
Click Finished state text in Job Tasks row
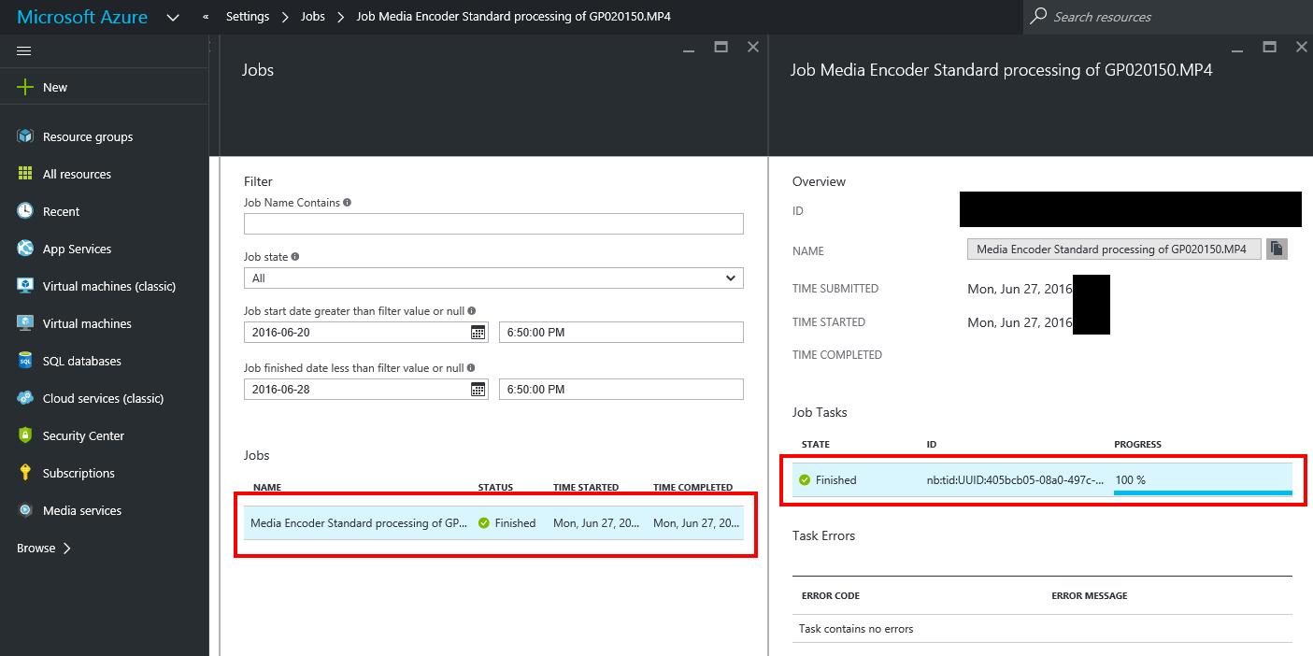click(835, 480)
